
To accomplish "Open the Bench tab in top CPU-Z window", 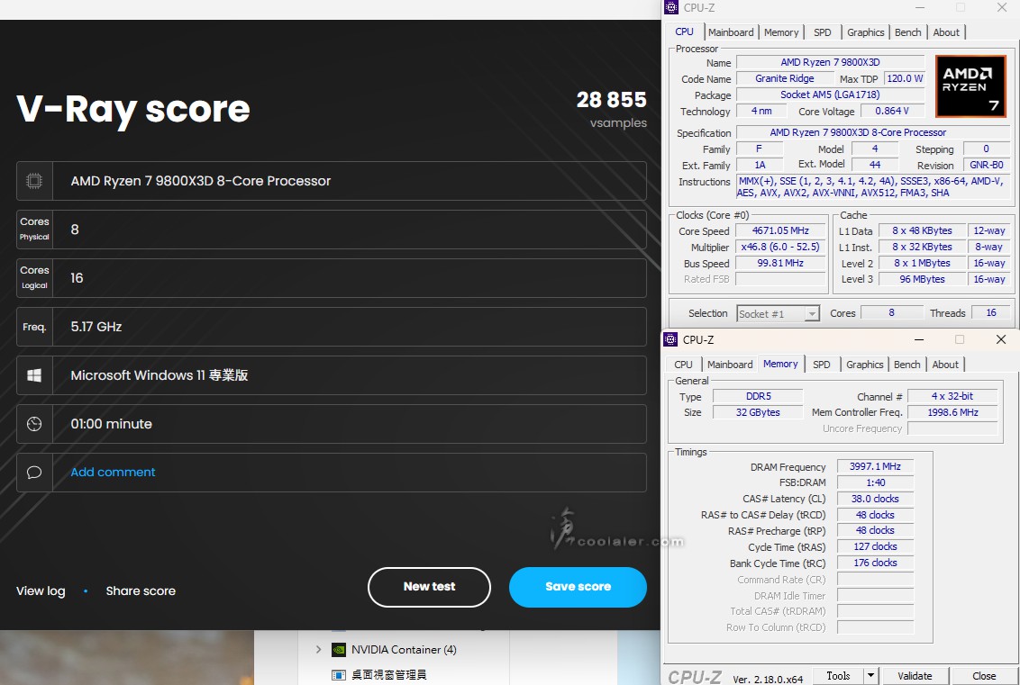I will coord(907,32).
